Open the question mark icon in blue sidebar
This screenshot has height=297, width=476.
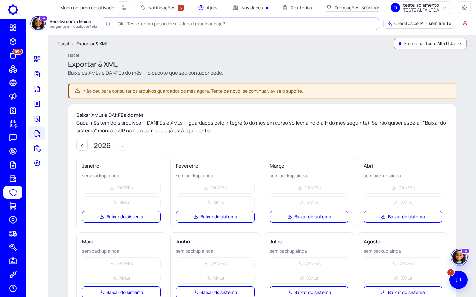[13, 288]
